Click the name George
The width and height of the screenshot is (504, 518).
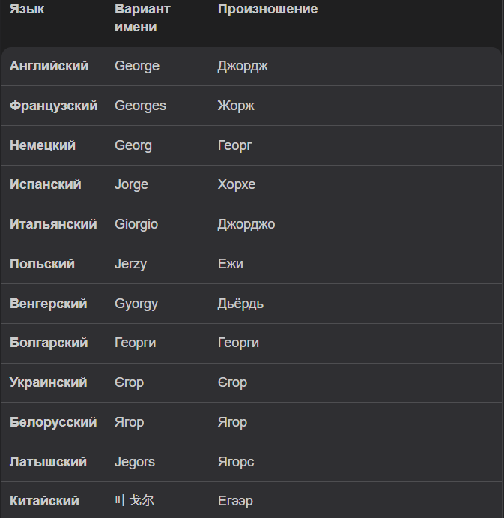[137, 67]
